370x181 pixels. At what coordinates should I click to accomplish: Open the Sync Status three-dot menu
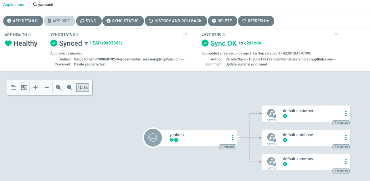tap(185, 34)
